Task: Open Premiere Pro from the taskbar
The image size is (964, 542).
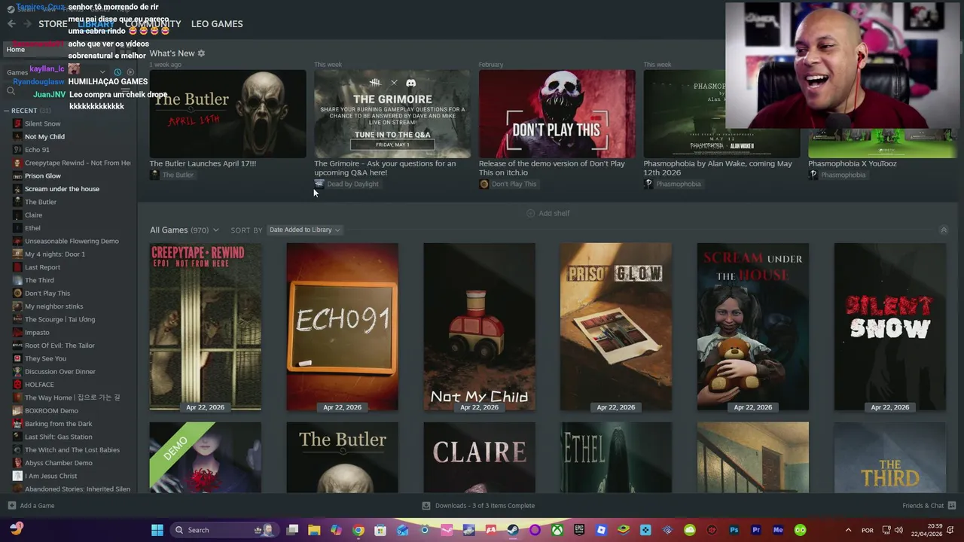Action: point(756,530)
